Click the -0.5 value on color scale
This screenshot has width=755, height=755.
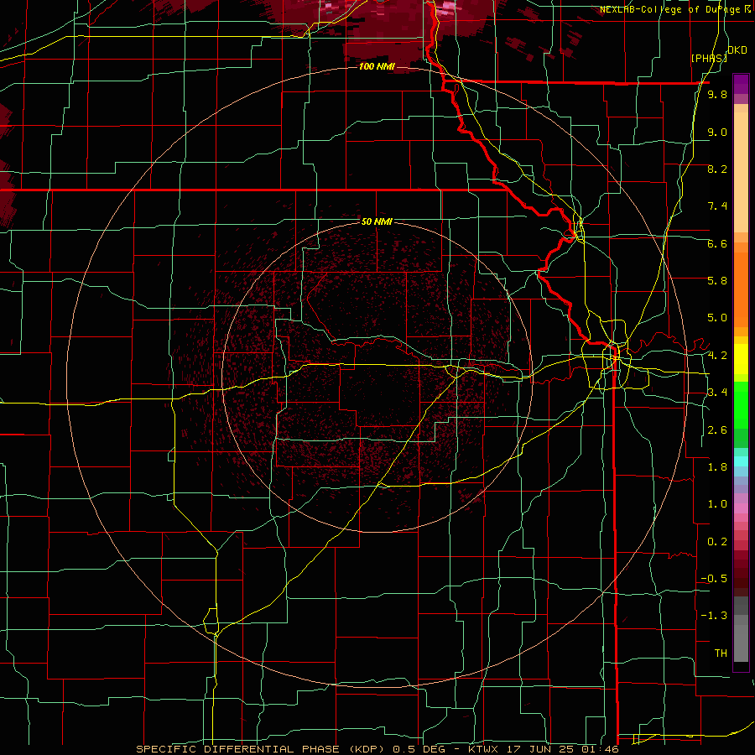[715, 579]
